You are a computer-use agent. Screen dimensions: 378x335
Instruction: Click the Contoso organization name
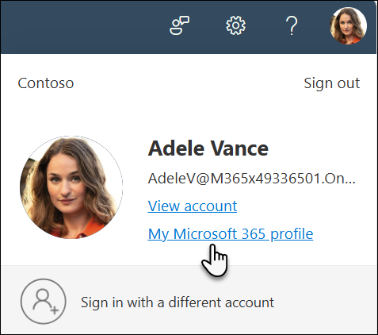pyautogui.click(x=46, y=83)
